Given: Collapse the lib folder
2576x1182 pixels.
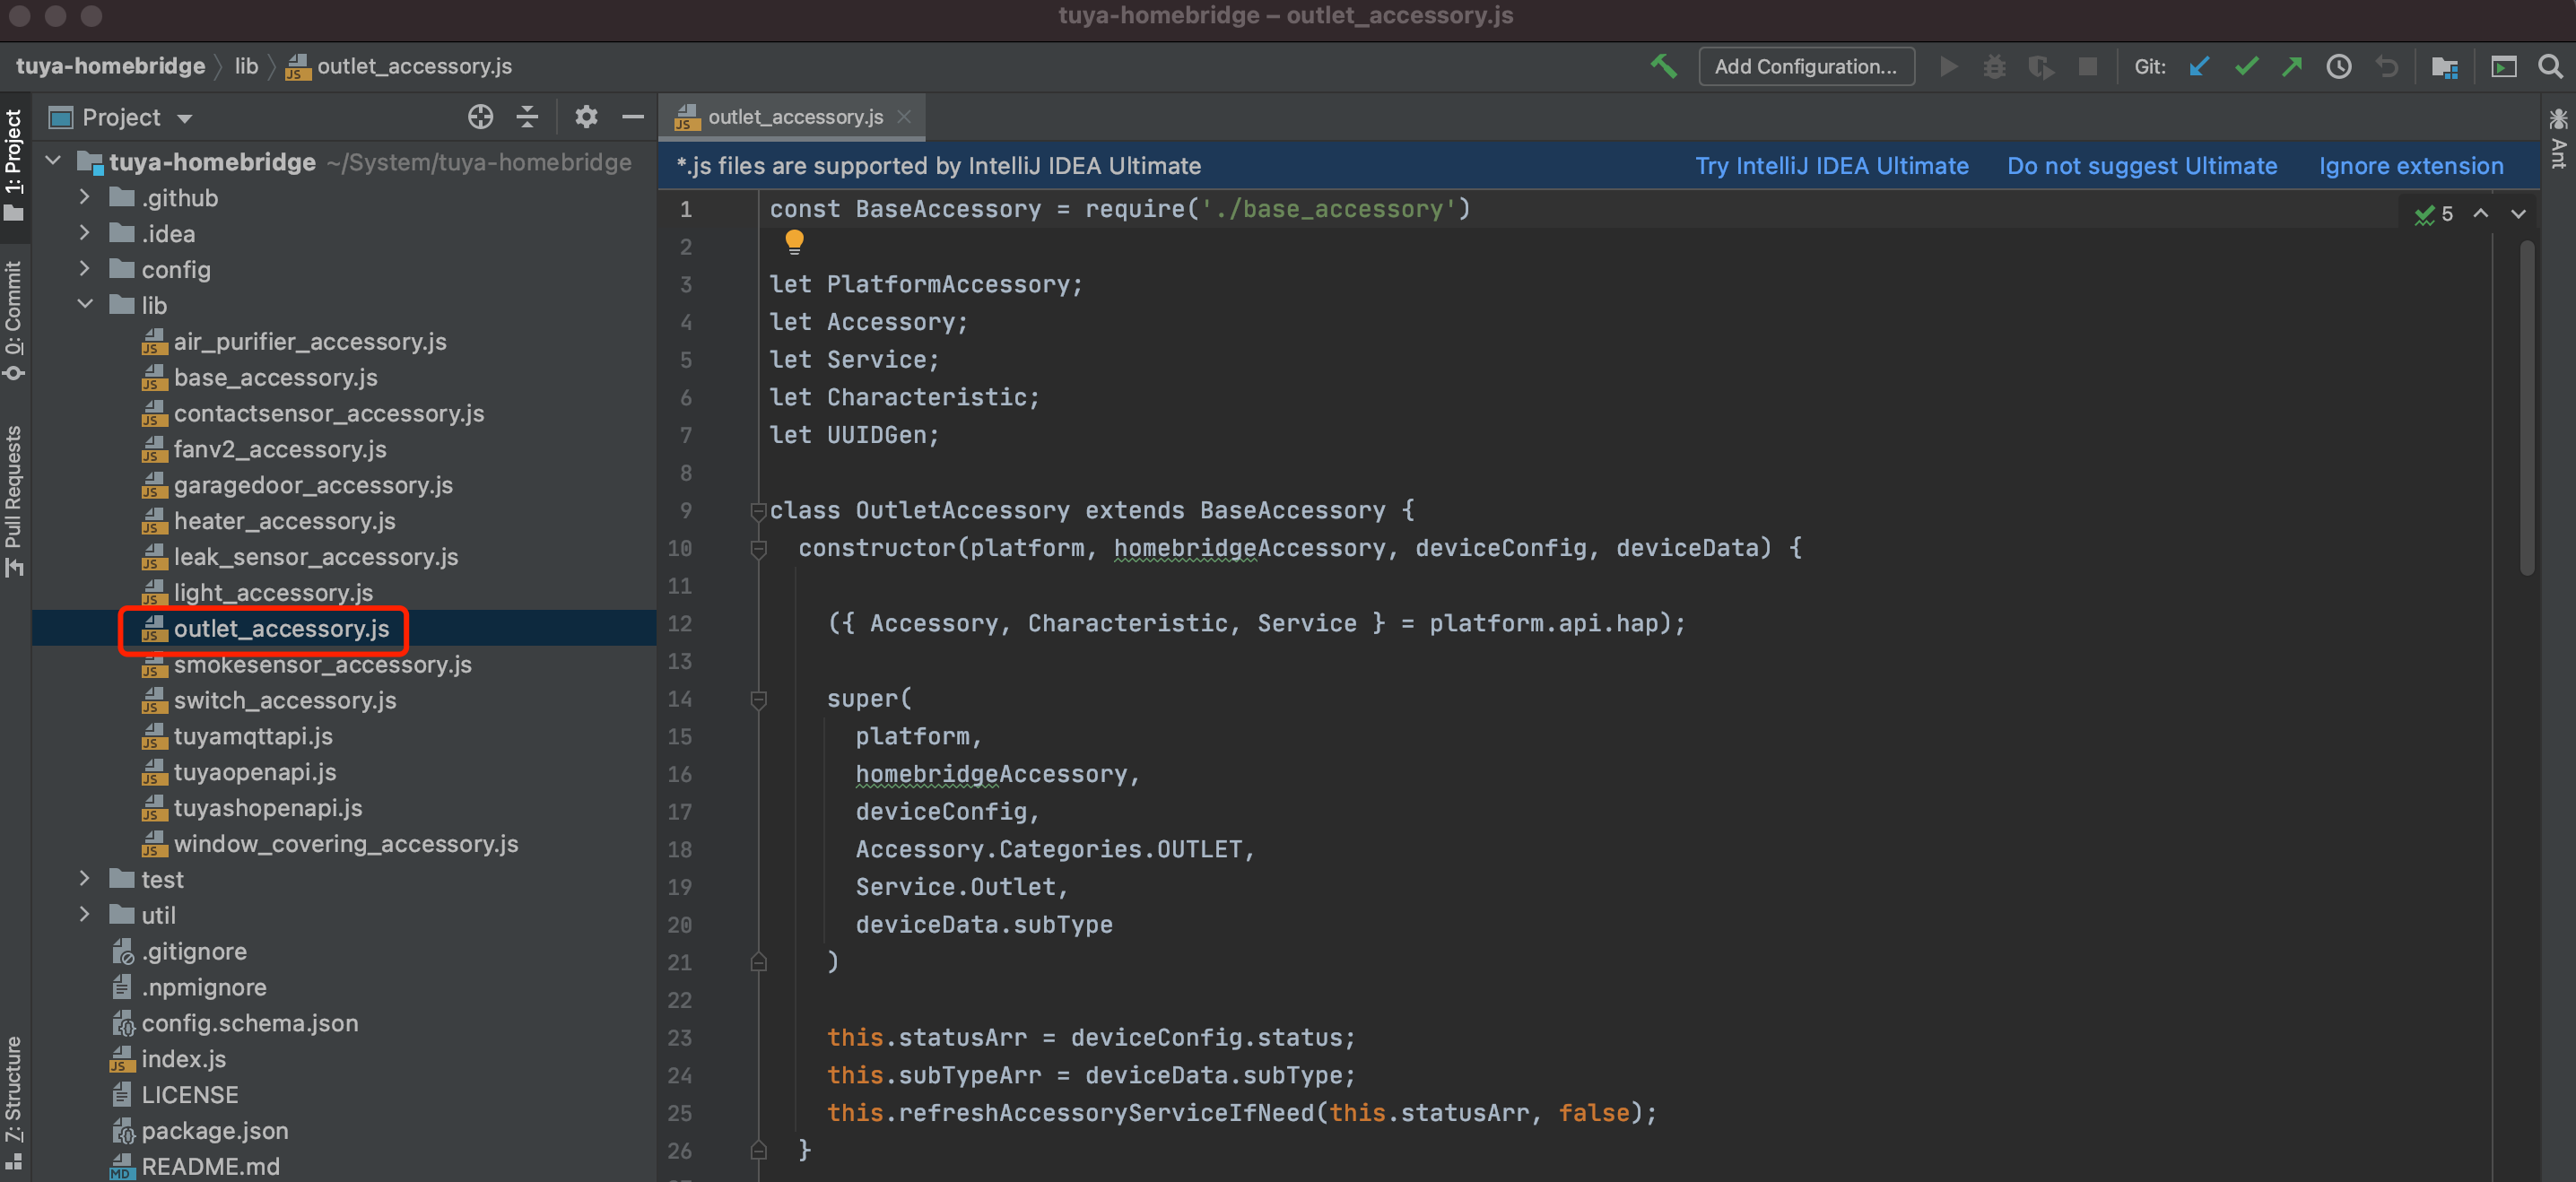Looking at the screenshot, I should pyautogui.click(x=85, y=305).
